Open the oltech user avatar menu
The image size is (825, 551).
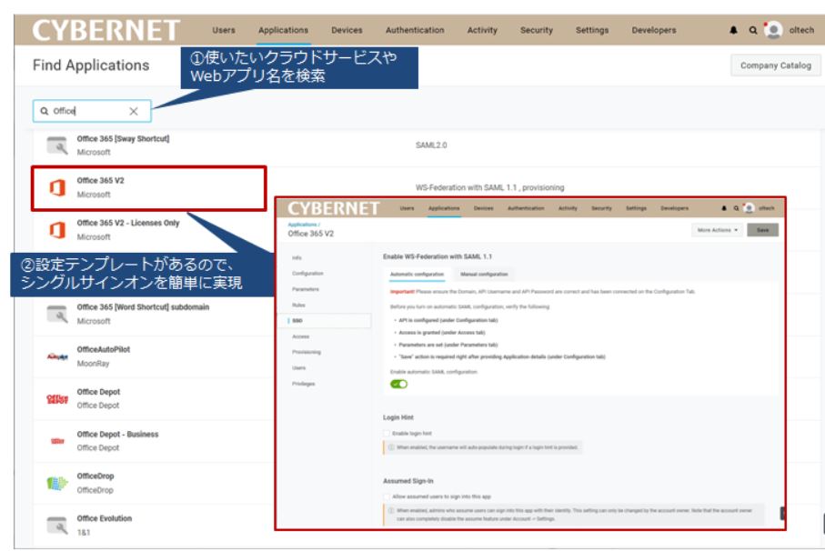click(773, 30)
